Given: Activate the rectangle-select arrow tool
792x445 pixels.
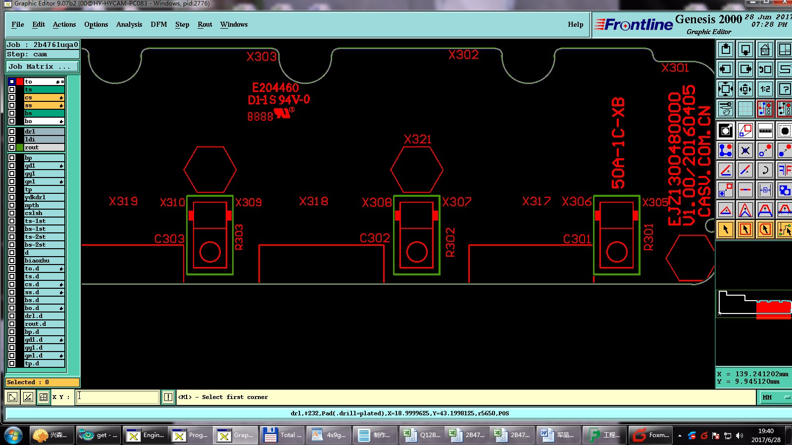Looking at the screenshot, I should 745,229.
